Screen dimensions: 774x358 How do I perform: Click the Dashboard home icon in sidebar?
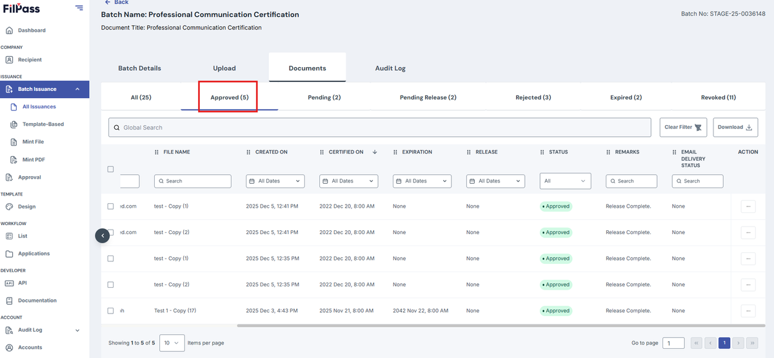coord(9,30)
